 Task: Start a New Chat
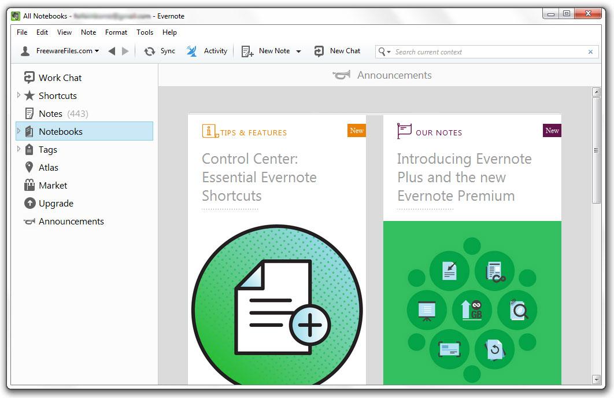pyautogui.click(x=345, y=51)
